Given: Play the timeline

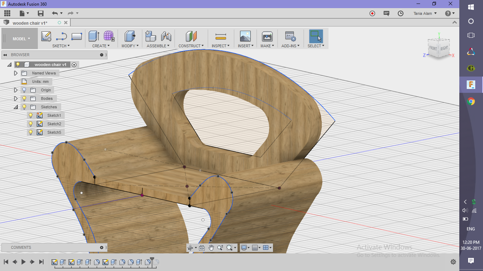Looking at the screenshot, I should point(24,262).
